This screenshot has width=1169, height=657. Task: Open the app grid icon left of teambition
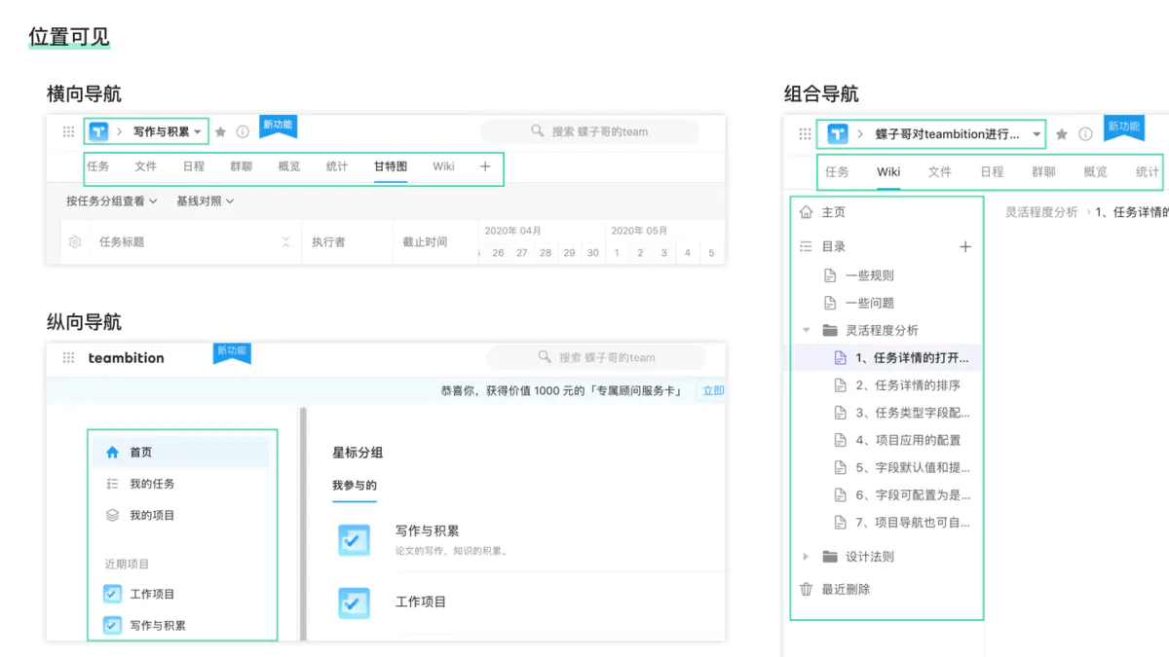pos(68,357)
